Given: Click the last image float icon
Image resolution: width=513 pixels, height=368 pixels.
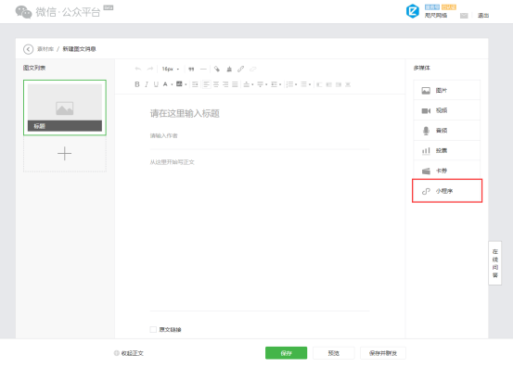Looking at the screenshot, I should tap(348, 84).
